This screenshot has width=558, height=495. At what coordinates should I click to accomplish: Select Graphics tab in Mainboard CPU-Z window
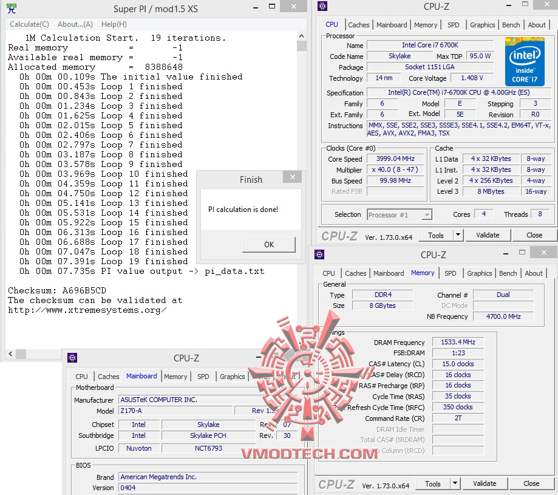pyautogui.click(x=233, y=377)
